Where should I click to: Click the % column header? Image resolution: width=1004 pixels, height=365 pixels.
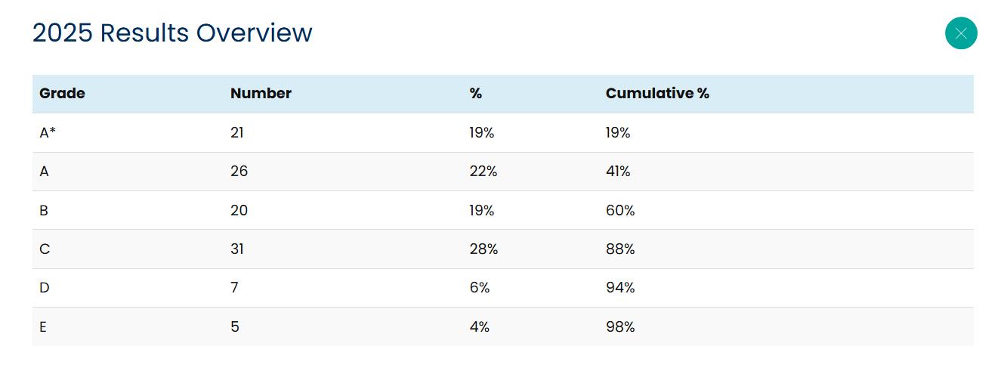tap(476, 94)
